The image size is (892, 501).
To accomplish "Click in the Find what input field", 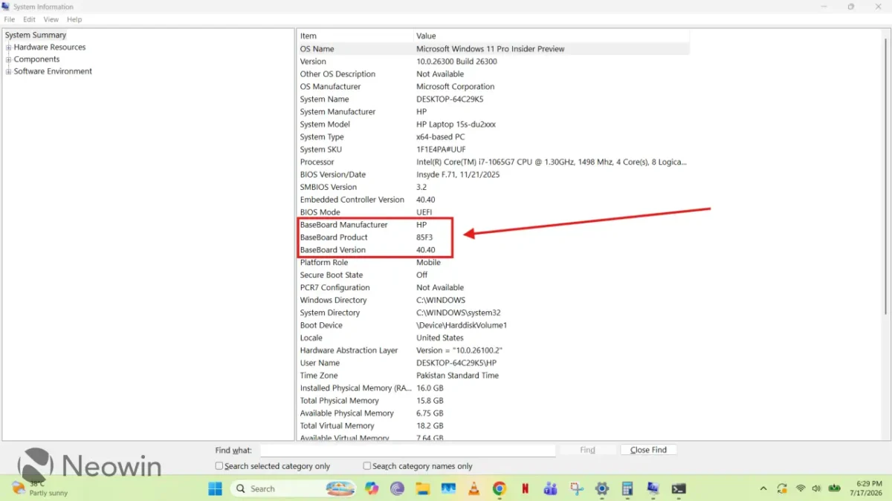I will pyautogui.click(x=407, y=451).
